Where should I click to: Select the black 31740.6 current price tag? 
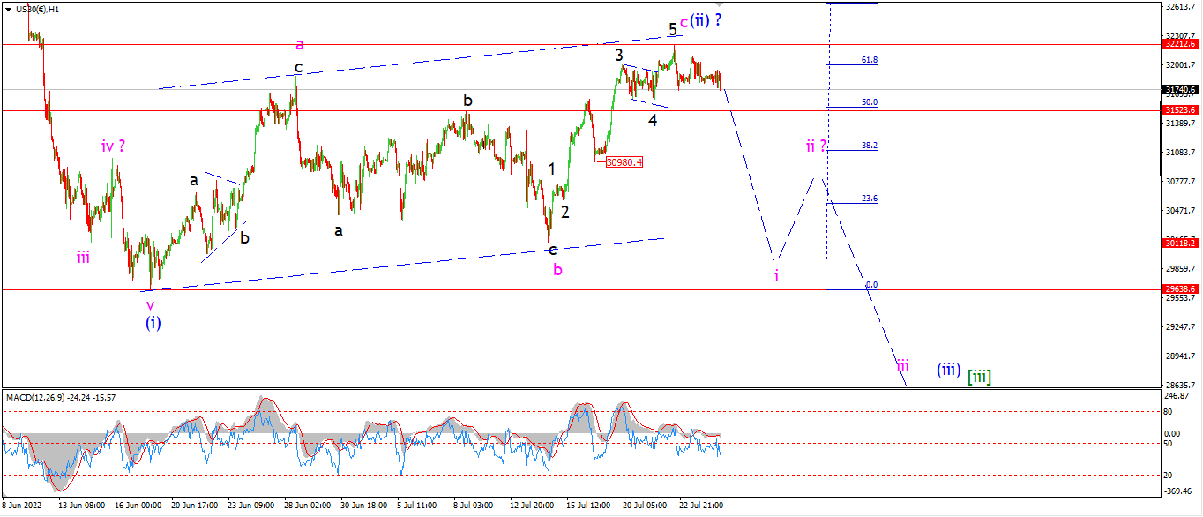click(x=1180, y=89)
